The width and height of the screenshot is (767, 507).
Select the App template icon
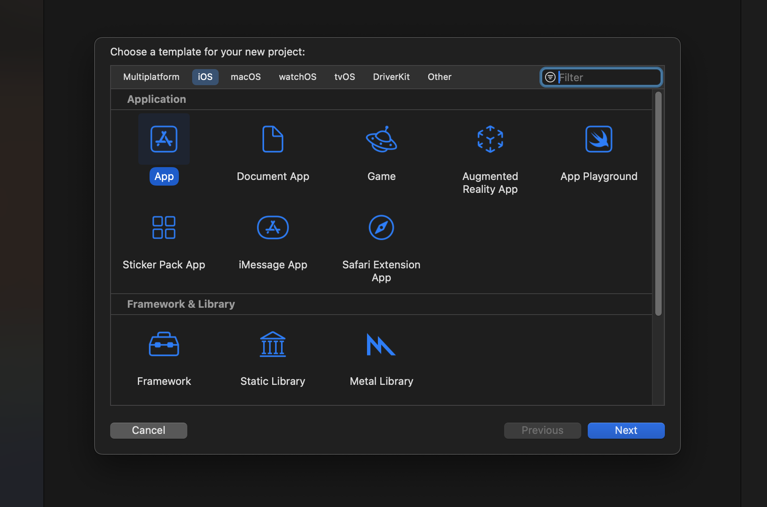tap(164, 139)
